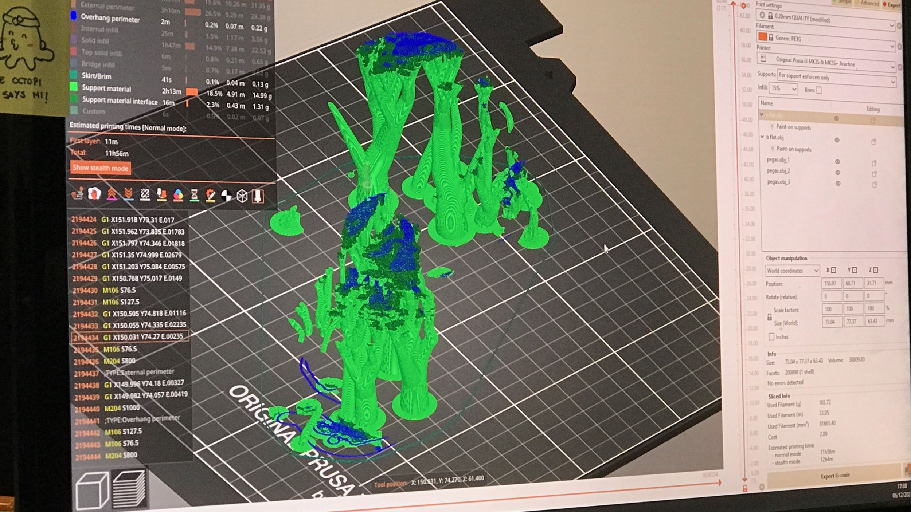Reset the Z axis value icon
The width and height of the screenshot is (911, 512).
(876, 270)
